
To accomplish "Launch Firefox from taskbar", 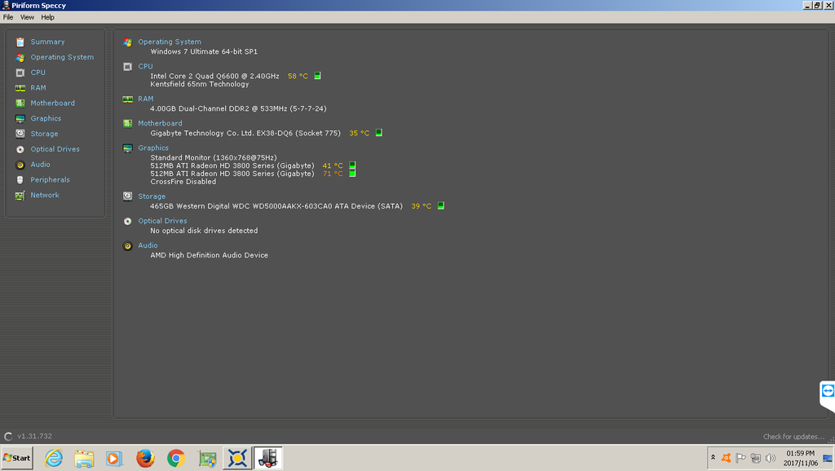I will [x=145, y=458].
